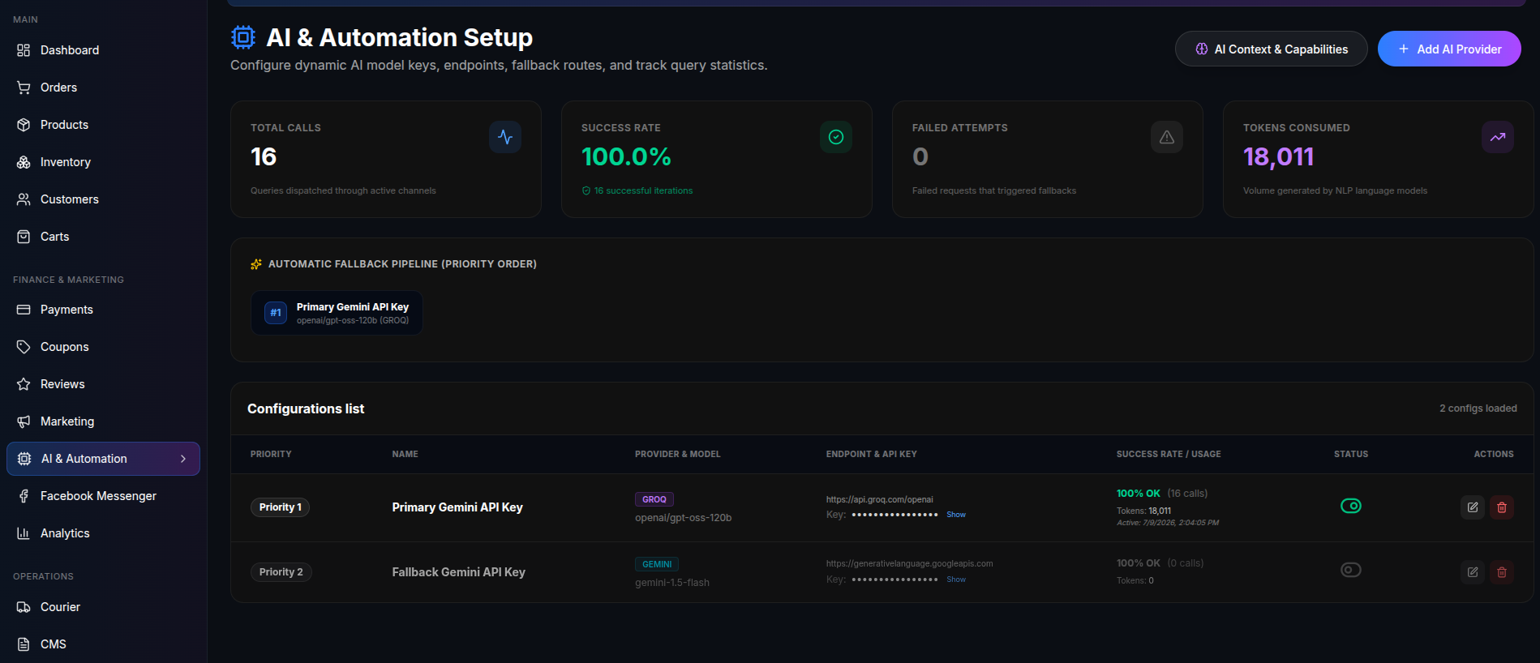Click the Coupons tag icon
The width and height of the screenshot is (1540, 663).
(x=24, y=347)
